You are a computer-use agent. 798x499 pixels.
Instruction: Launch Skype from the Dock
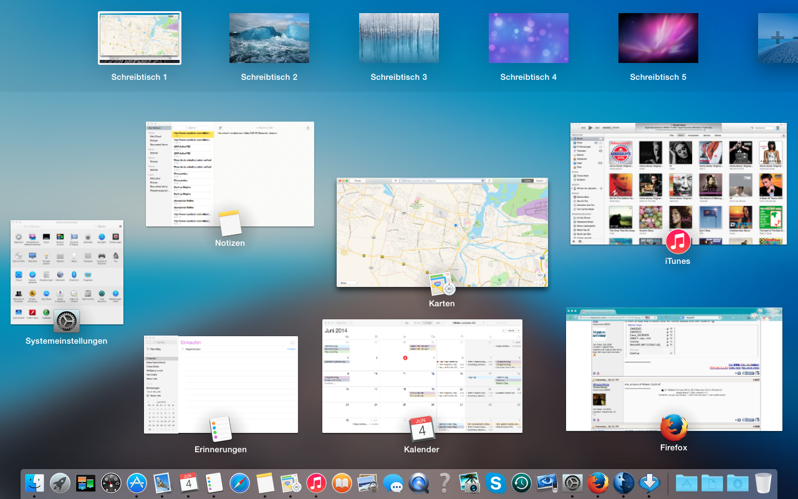pyautogui.click(x=496, y=483)
